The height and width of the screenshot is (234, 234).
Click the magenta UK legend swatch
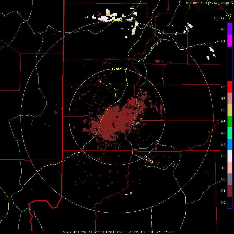[230, 41]
